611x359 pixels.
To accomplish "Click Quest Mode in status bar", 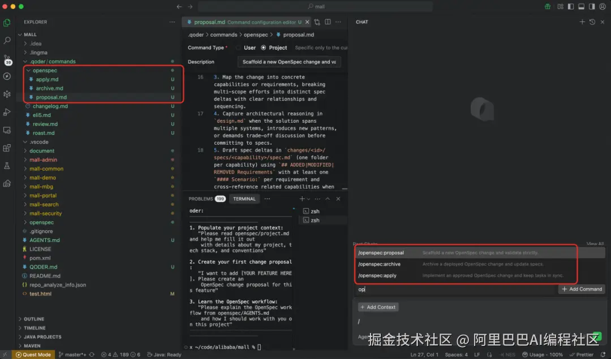I will pyautogui.click(x=33, y=355).
